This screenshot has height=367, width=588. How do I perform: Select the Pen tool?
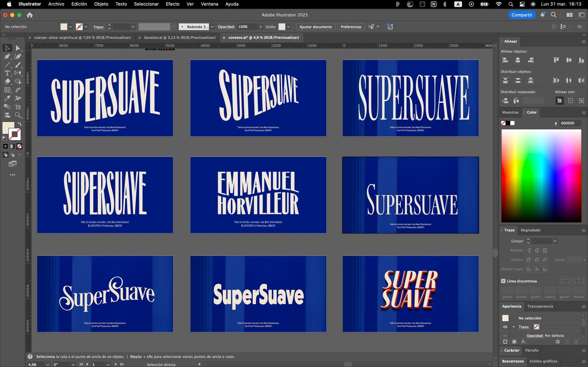7,57
